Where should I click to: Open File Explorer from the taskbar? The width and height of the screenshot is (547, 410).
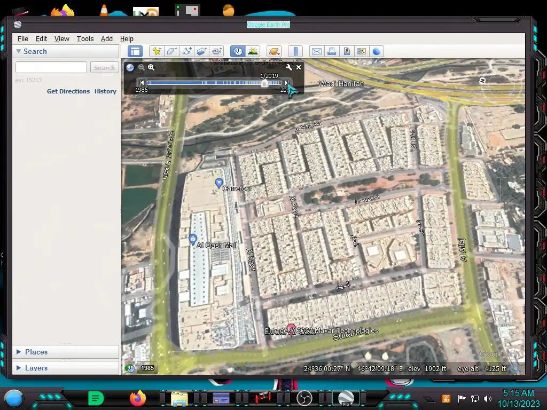179,398
